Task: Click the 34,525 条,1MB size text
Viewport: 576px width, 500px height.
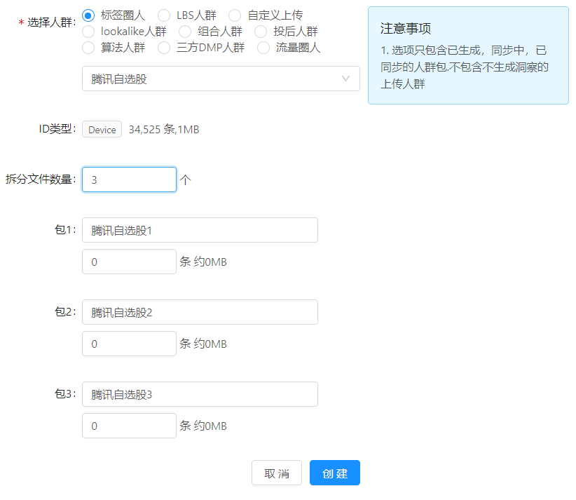Action: (164, 130)
